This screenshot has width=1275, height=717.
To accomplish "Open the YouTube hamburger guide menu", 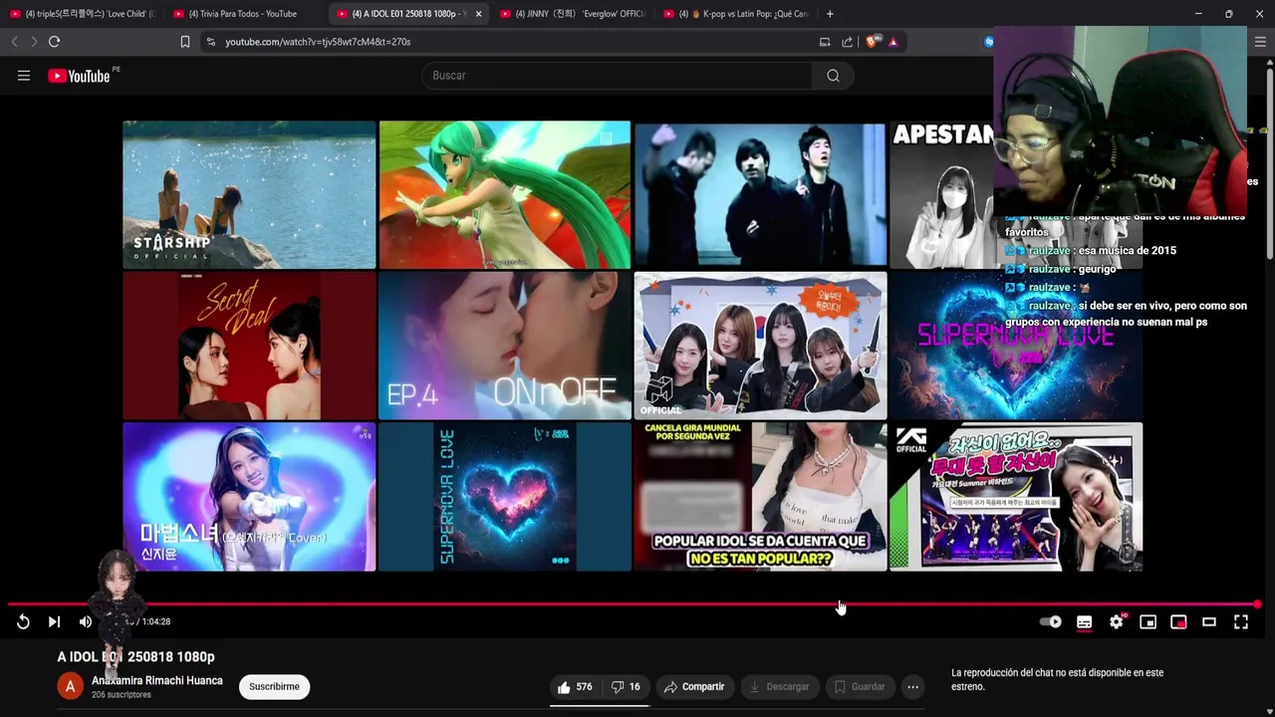I will [24, 76].
